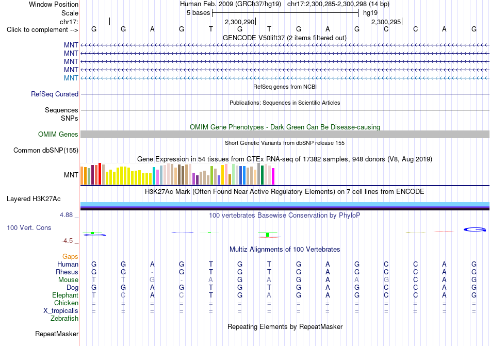Click the OMIM Genes gray bar
The width and height of the screenshot is (490, 346).
[x=285, y=134]
